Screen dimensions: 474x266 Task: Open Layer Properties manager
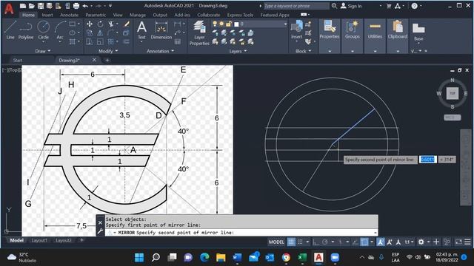tap(199, 33)
